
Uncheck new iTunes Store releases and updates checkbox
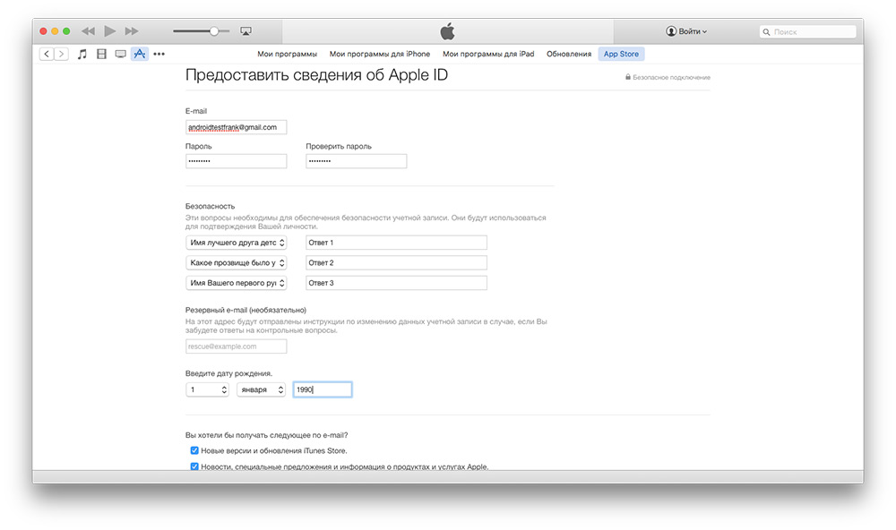[194, 450]
